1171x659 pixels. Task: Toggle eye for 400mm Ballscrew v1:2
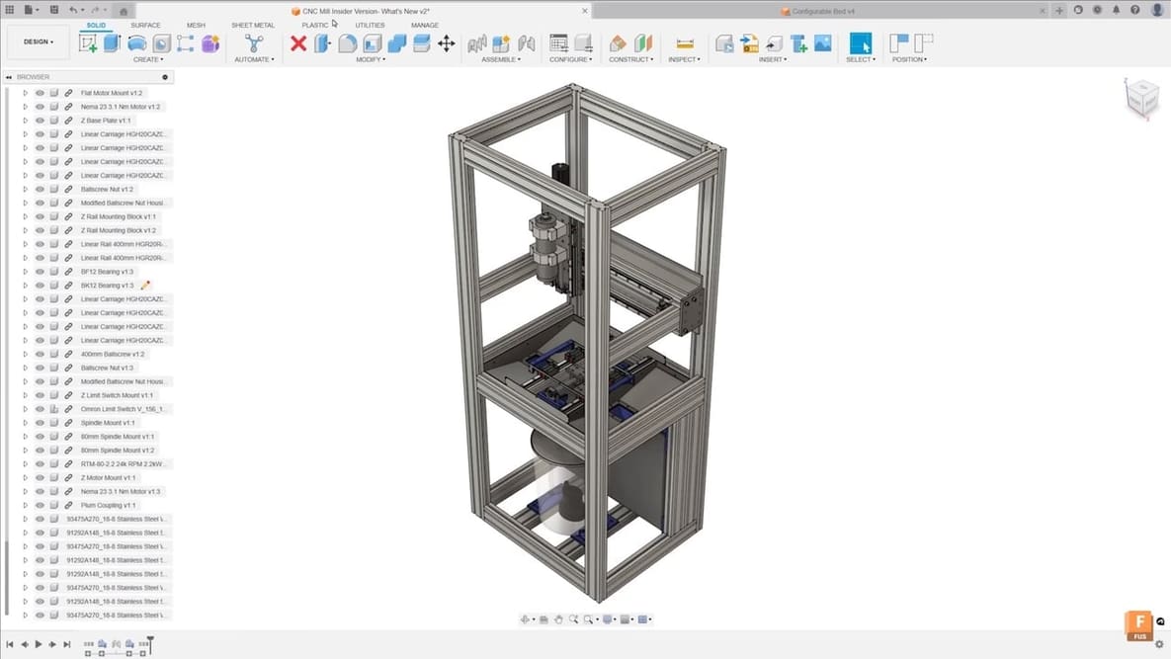(x=40, y=354)
